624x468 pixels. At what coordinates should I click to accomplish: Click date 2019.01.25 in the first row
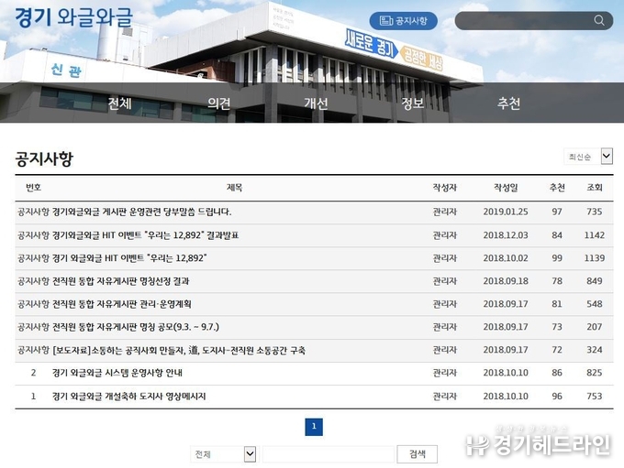506,212
